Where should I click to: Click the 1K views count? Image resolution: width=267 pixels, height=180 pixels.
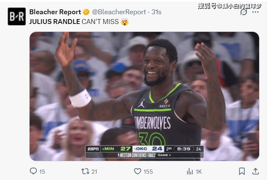pyautogui.click(x=198, y=172)
